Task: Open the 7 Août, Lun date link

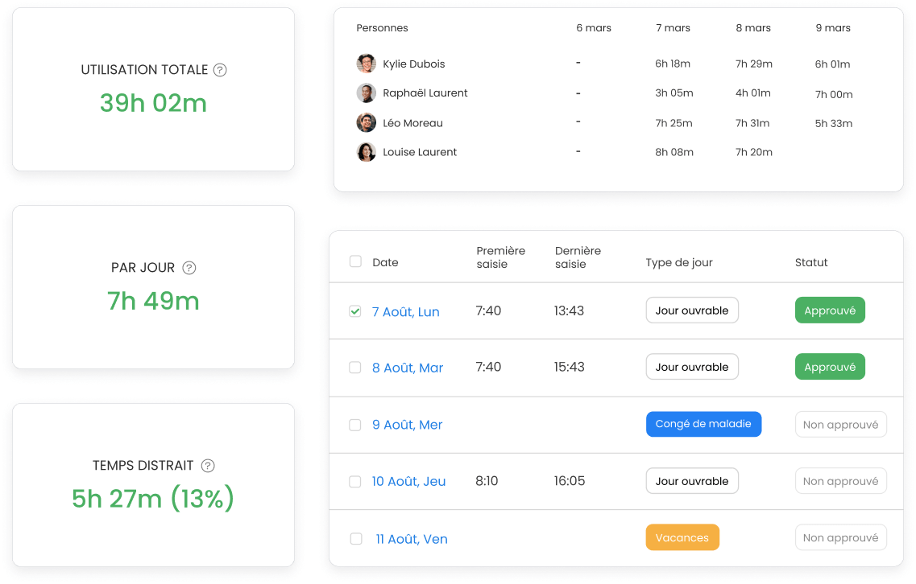Action: click(x=405, y=311)
